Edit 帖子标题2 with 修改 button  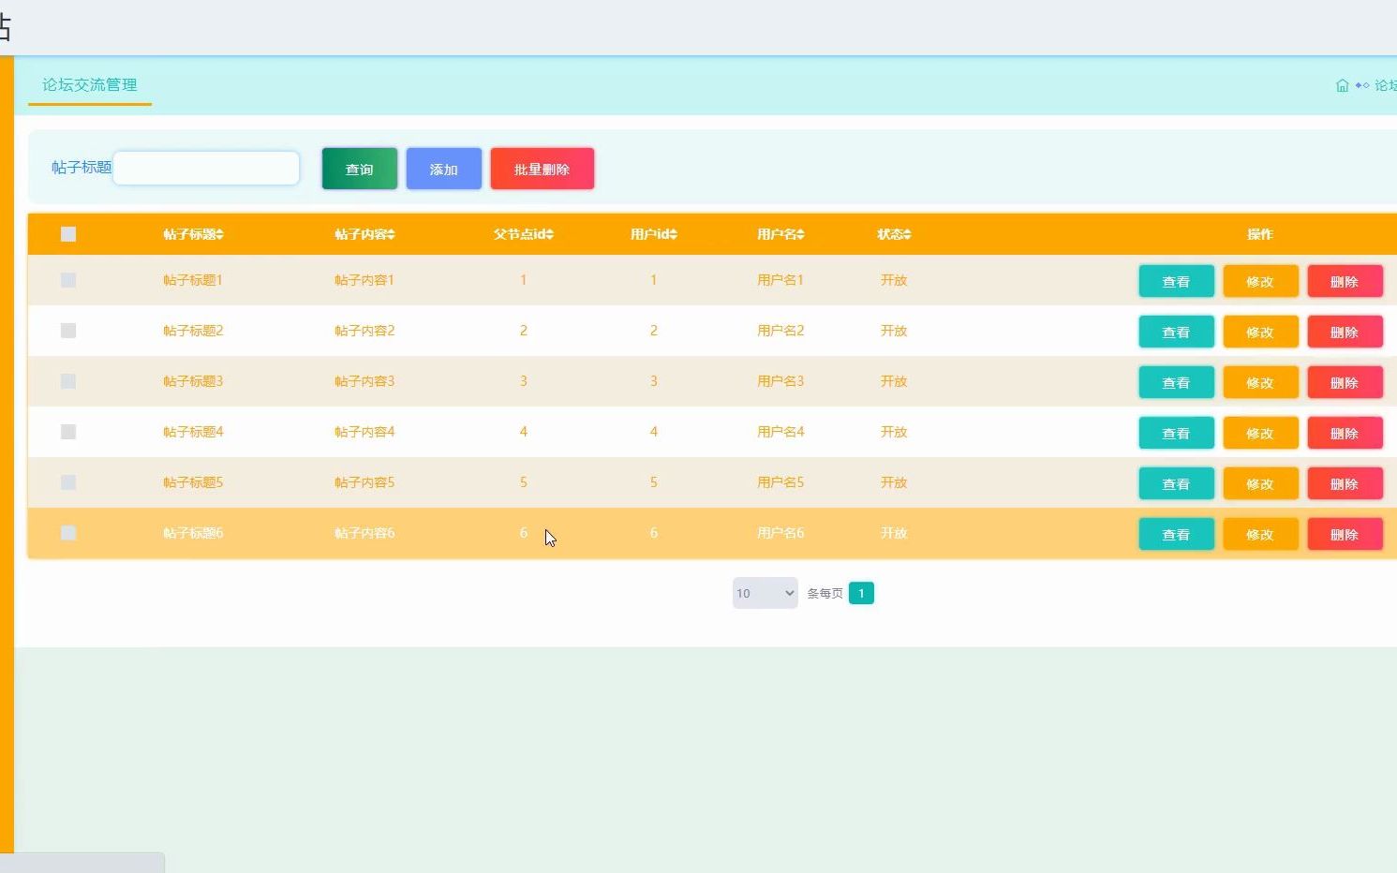pos(1261,332)
